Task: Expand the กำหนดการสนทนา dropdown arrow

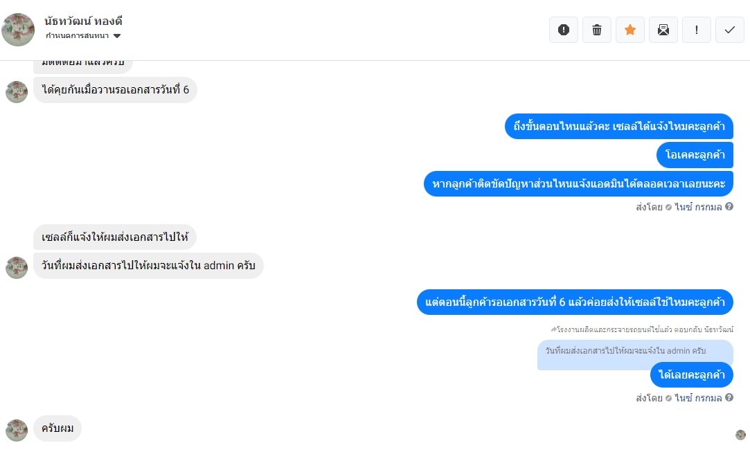Action: 117,36
